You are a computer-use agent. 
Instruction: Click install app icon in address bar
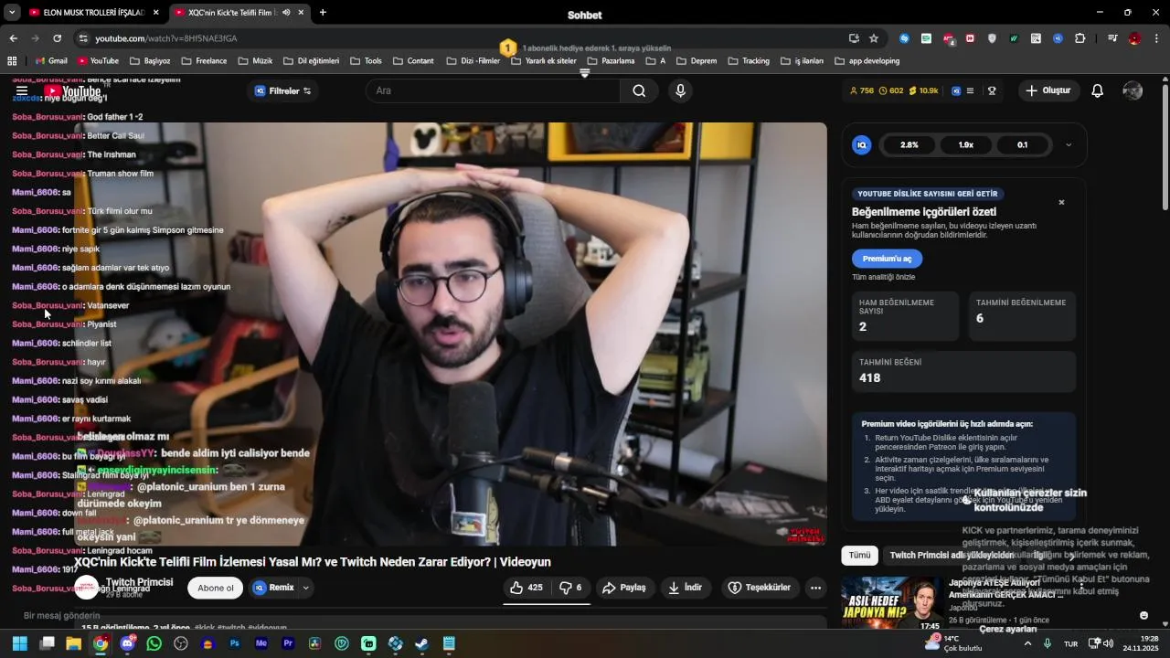[854, 38]
